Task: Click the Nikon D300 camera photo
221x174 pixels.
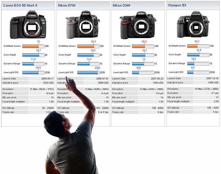Action: coord(138,25)
